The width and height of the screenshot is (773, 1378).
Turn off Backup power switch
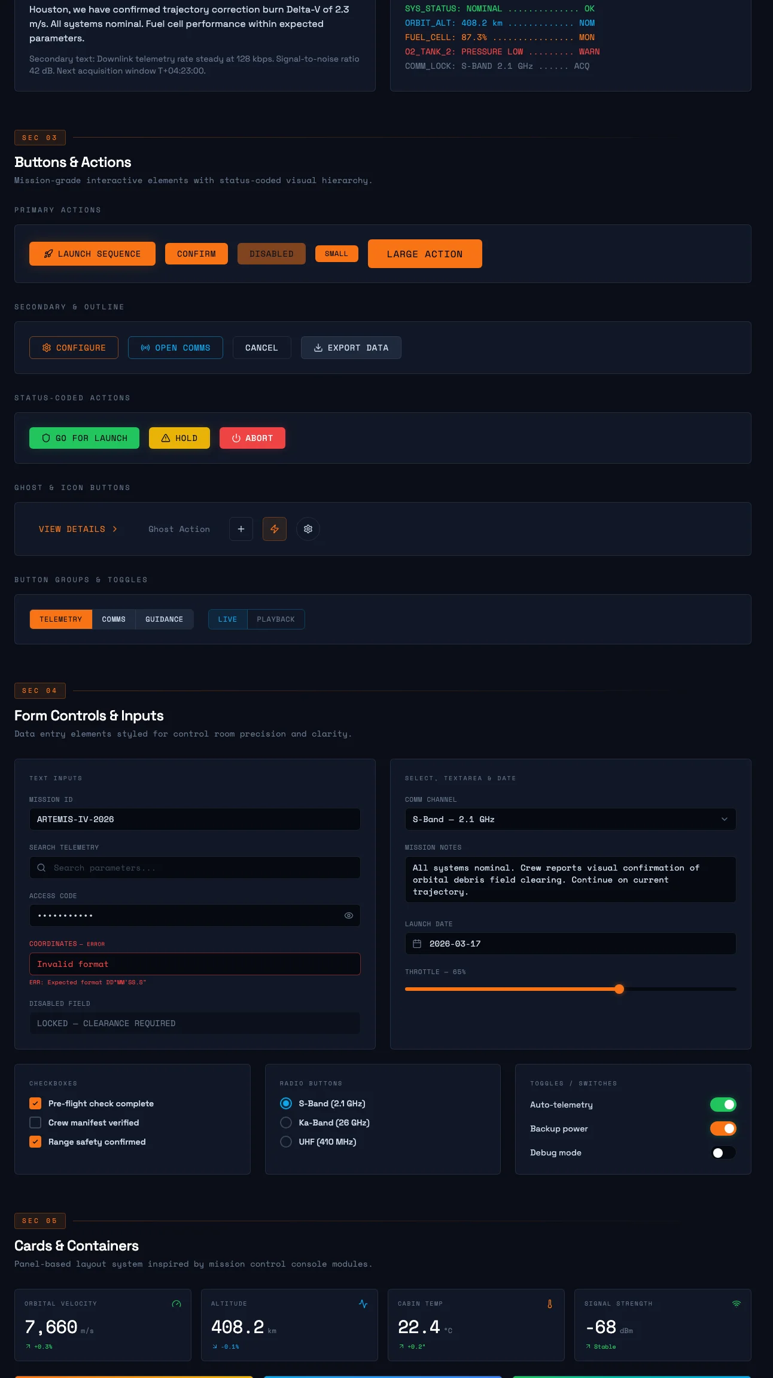tap(723, 1128)
